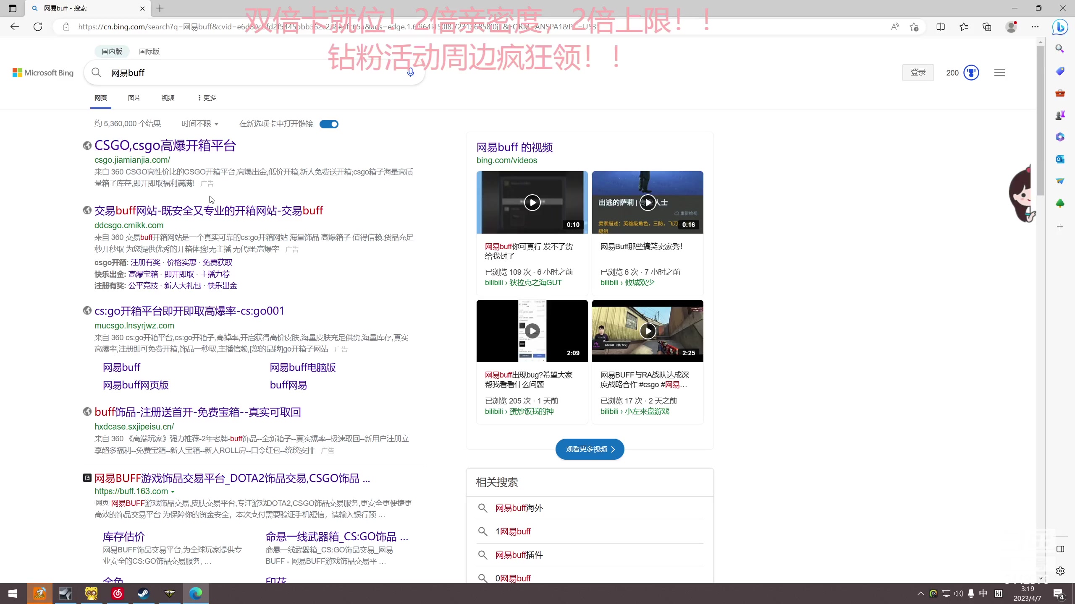Open Collections icon in the toolbar
Screen dimensions: 1075x604
[987, 27]
